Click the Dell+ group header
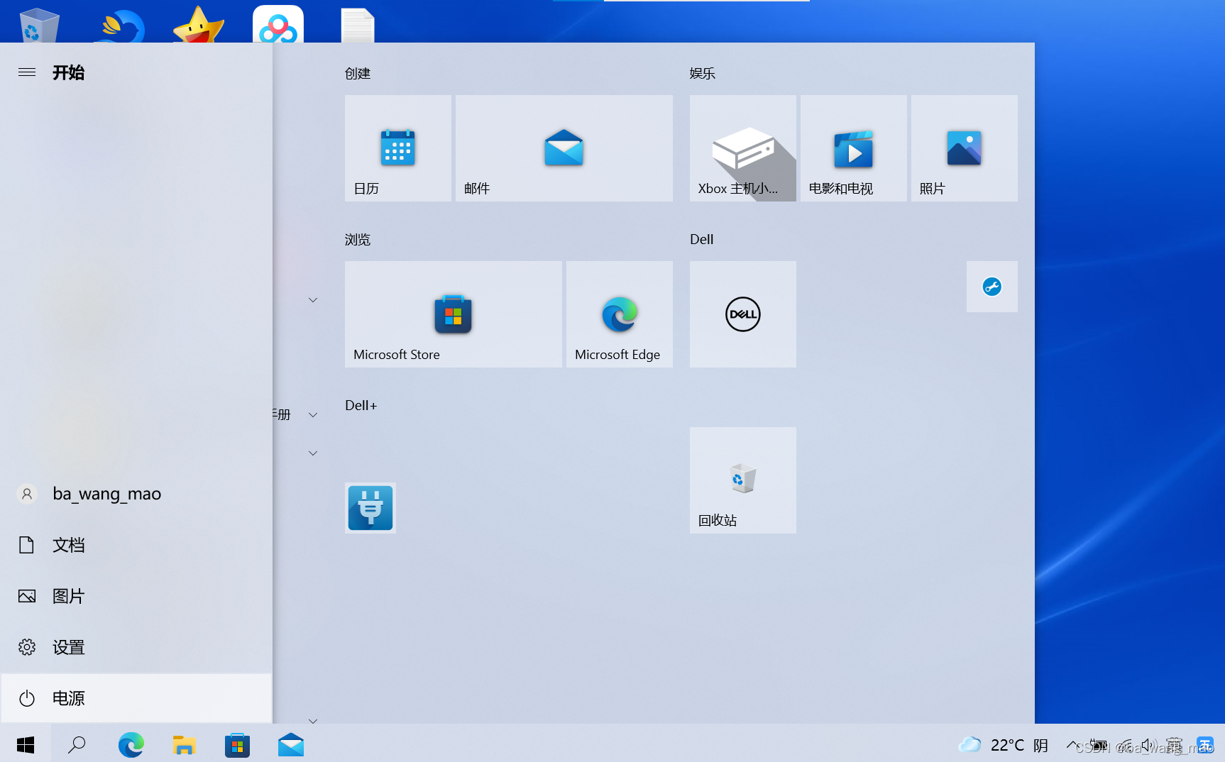This screenshot has height=762, width=1225. tap(361, 405)
